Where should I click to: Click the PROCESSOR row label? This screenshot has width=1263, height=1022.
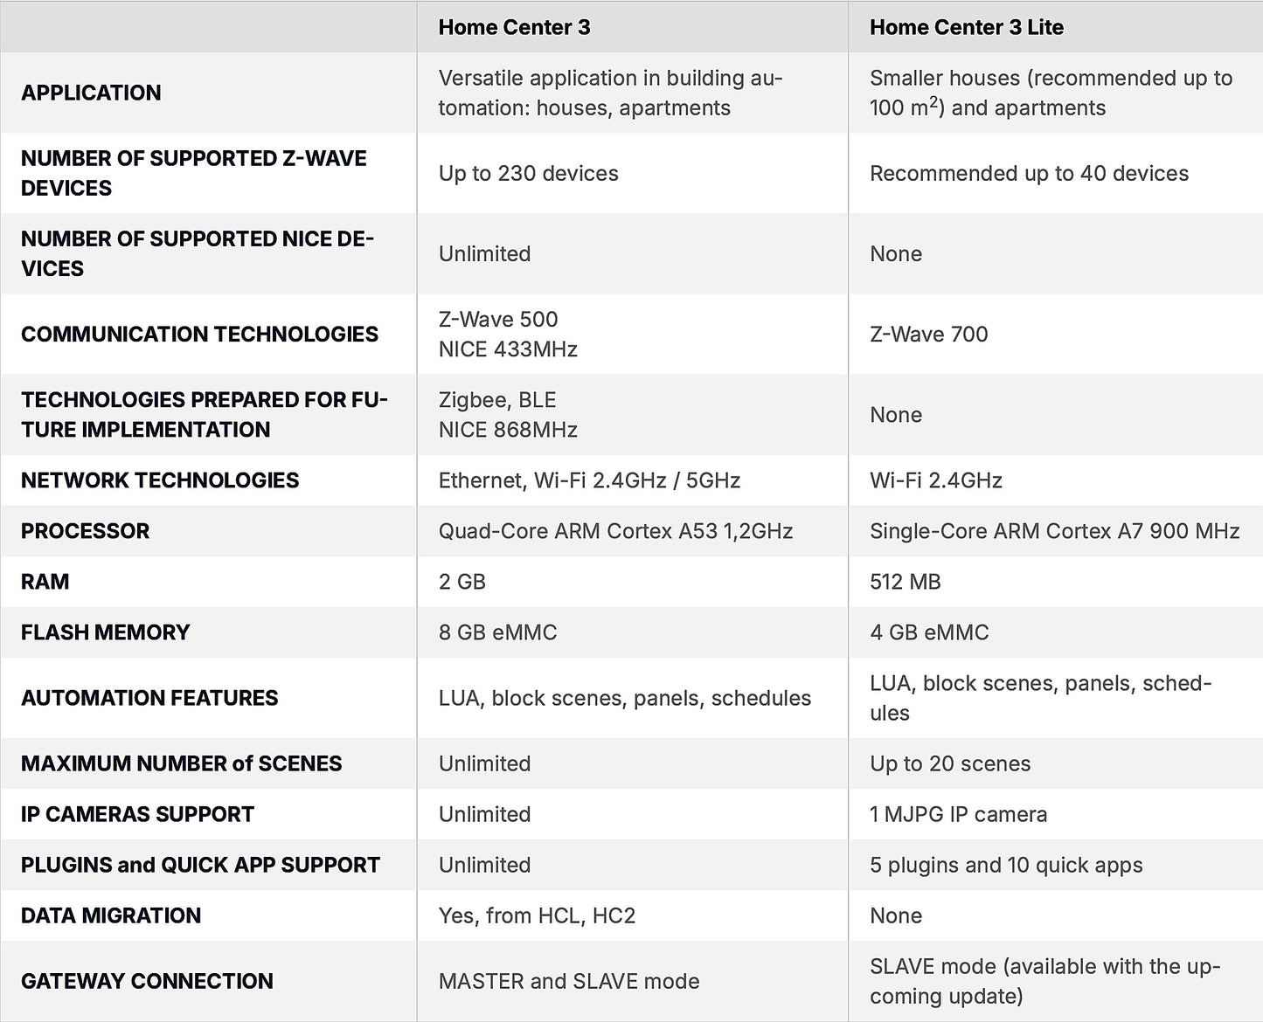(x=85, y=530)
